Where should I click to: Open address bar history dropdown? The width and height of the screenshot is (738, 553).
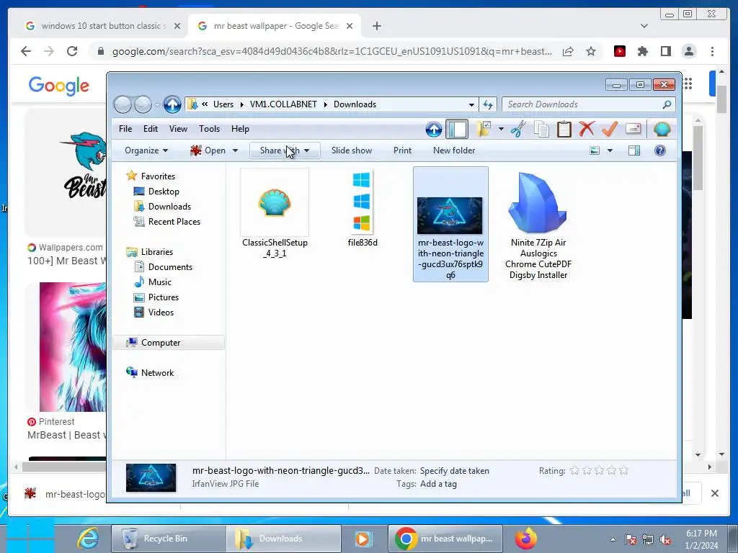pos(471,104)
